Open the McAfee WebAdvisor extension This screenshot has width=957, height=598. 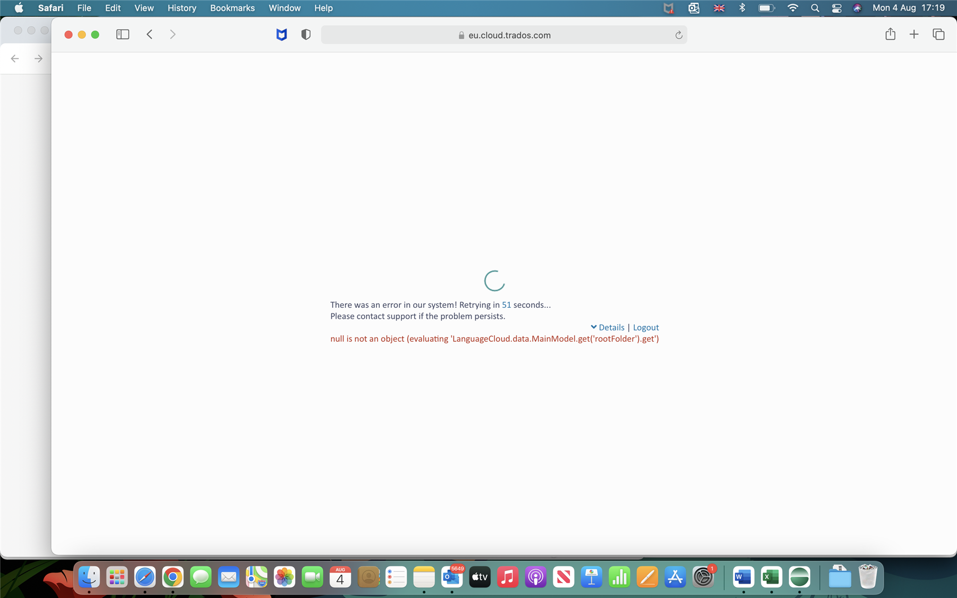coord(282,34)
